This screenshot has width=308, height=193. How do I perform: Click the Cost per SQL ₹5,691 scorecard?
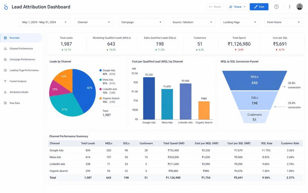(x=280, y=44)
